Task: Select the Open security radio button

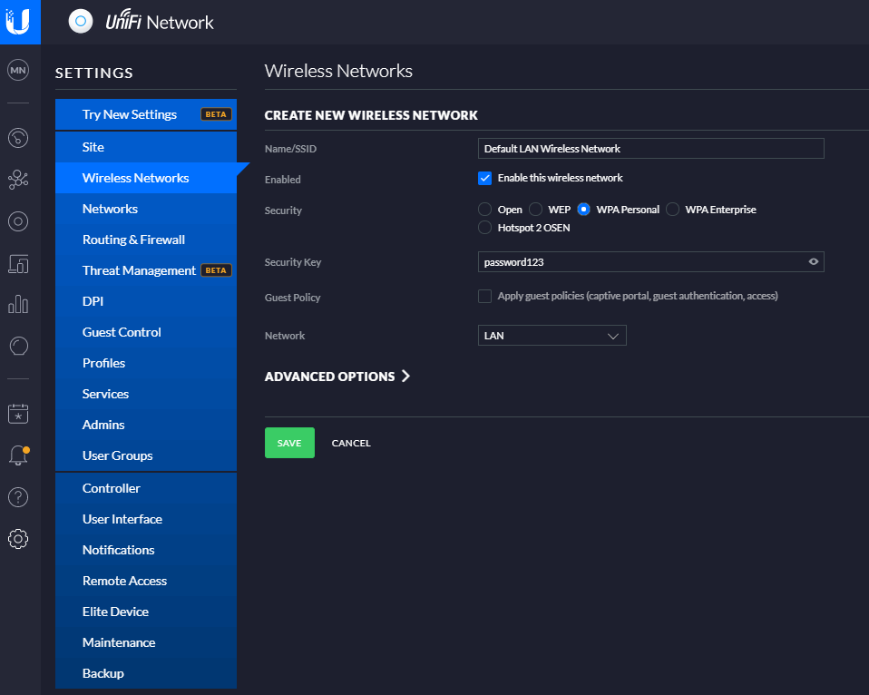Action: click(x=485, y=210)
